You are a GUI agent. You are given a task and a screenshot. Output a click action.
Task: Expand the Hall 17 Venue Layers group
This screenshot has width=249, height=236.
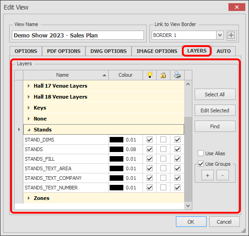pyautogui.click(x=29, y=86)
